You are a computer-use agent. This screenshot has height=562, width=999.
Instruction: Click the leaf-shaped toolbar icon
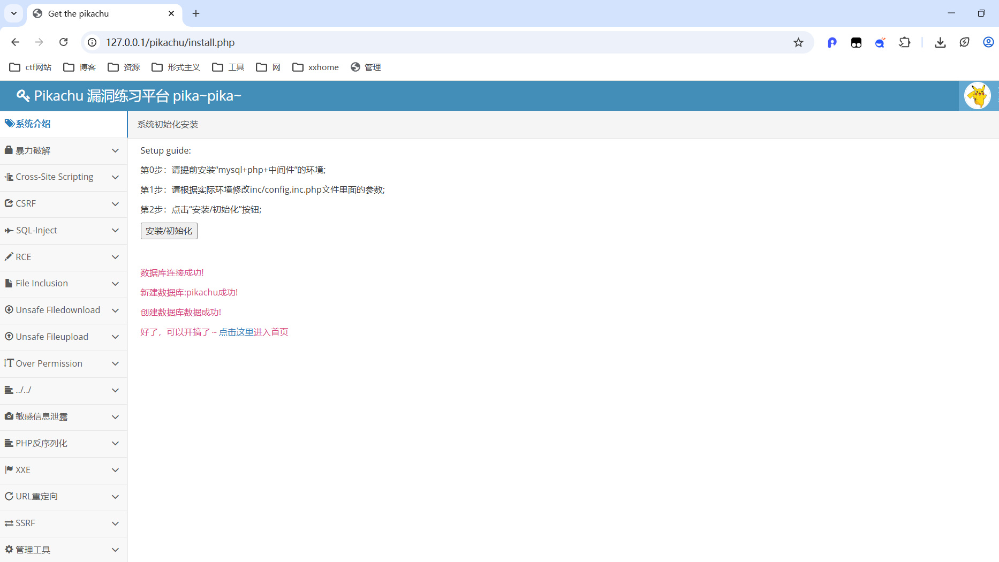click(x=964, y=42)
